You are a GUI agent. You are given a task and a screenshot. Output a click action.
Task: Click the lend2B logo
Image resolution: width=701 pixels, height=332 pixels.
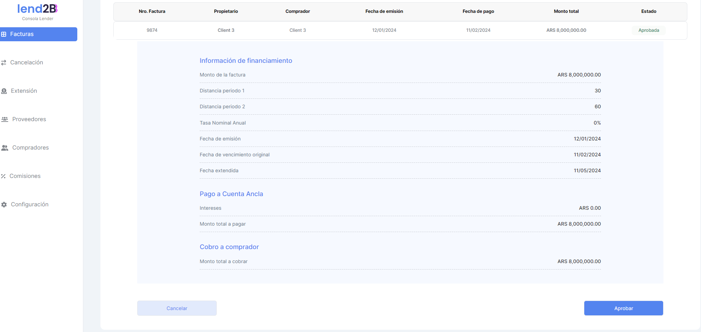click(x=38, y=9)
